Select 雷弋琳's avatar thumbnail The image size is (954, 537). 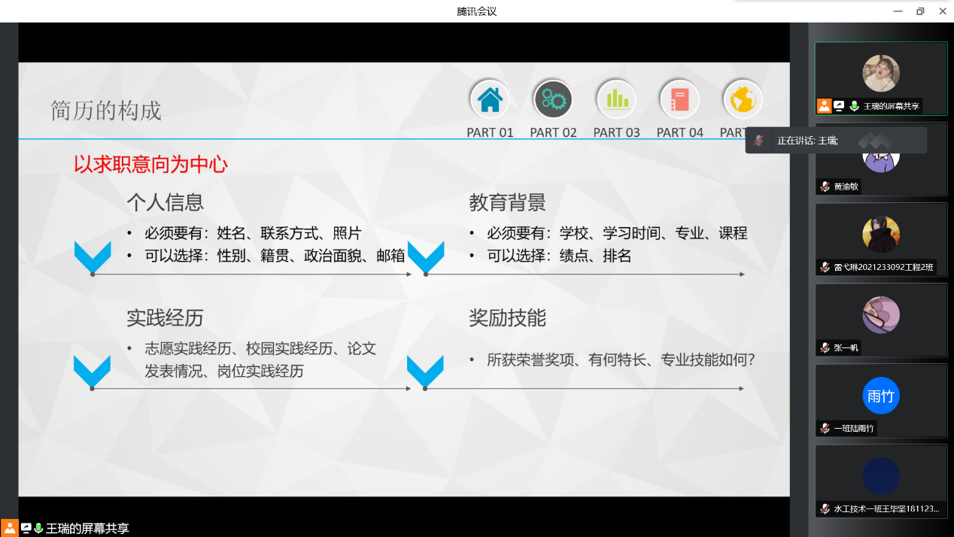(880, 234)
